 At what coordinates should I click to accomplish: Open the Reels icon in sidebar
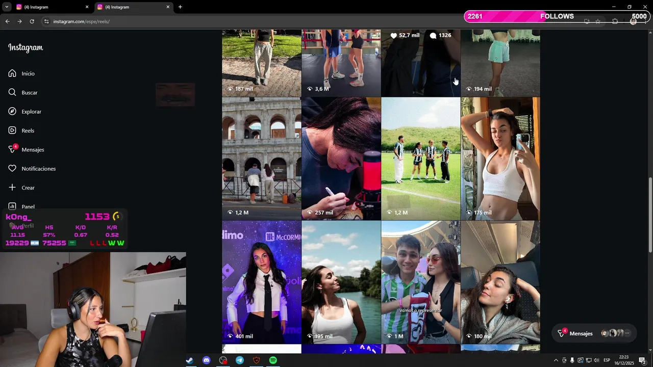[12, 130]
